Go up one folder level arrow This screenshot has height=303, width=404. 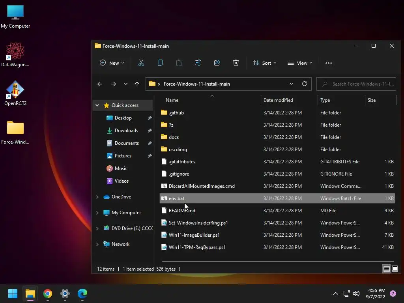click(x=137, y=84)
